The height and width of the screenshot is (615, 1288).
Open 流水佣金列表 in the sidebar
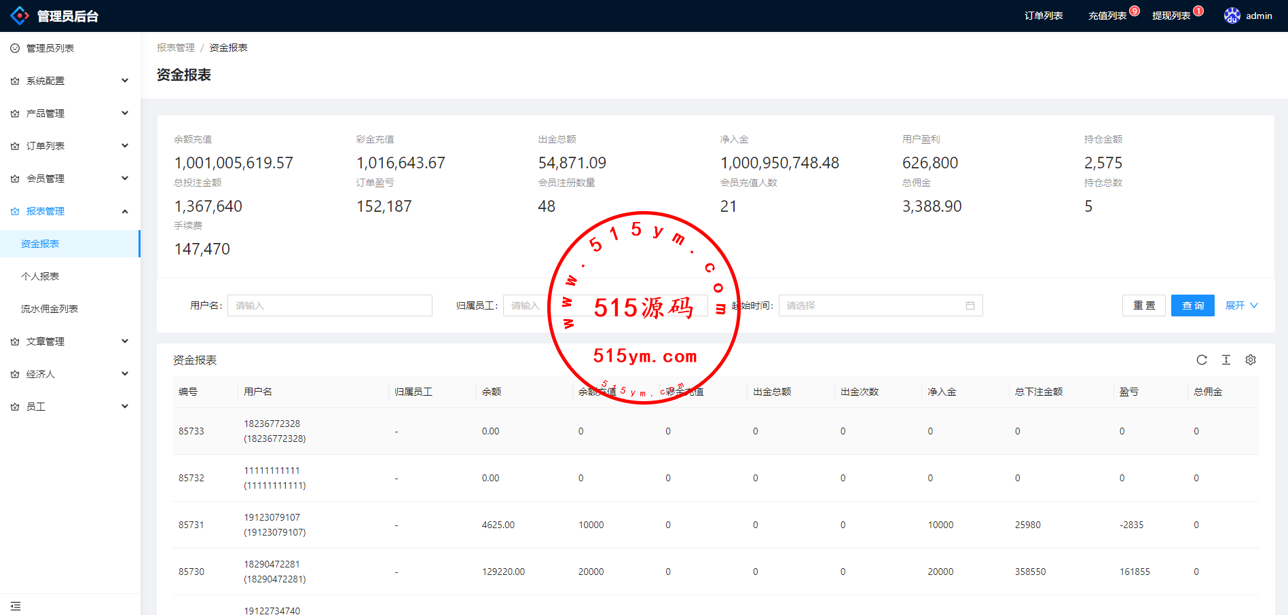pyautogui.click(x=50, y=309)
